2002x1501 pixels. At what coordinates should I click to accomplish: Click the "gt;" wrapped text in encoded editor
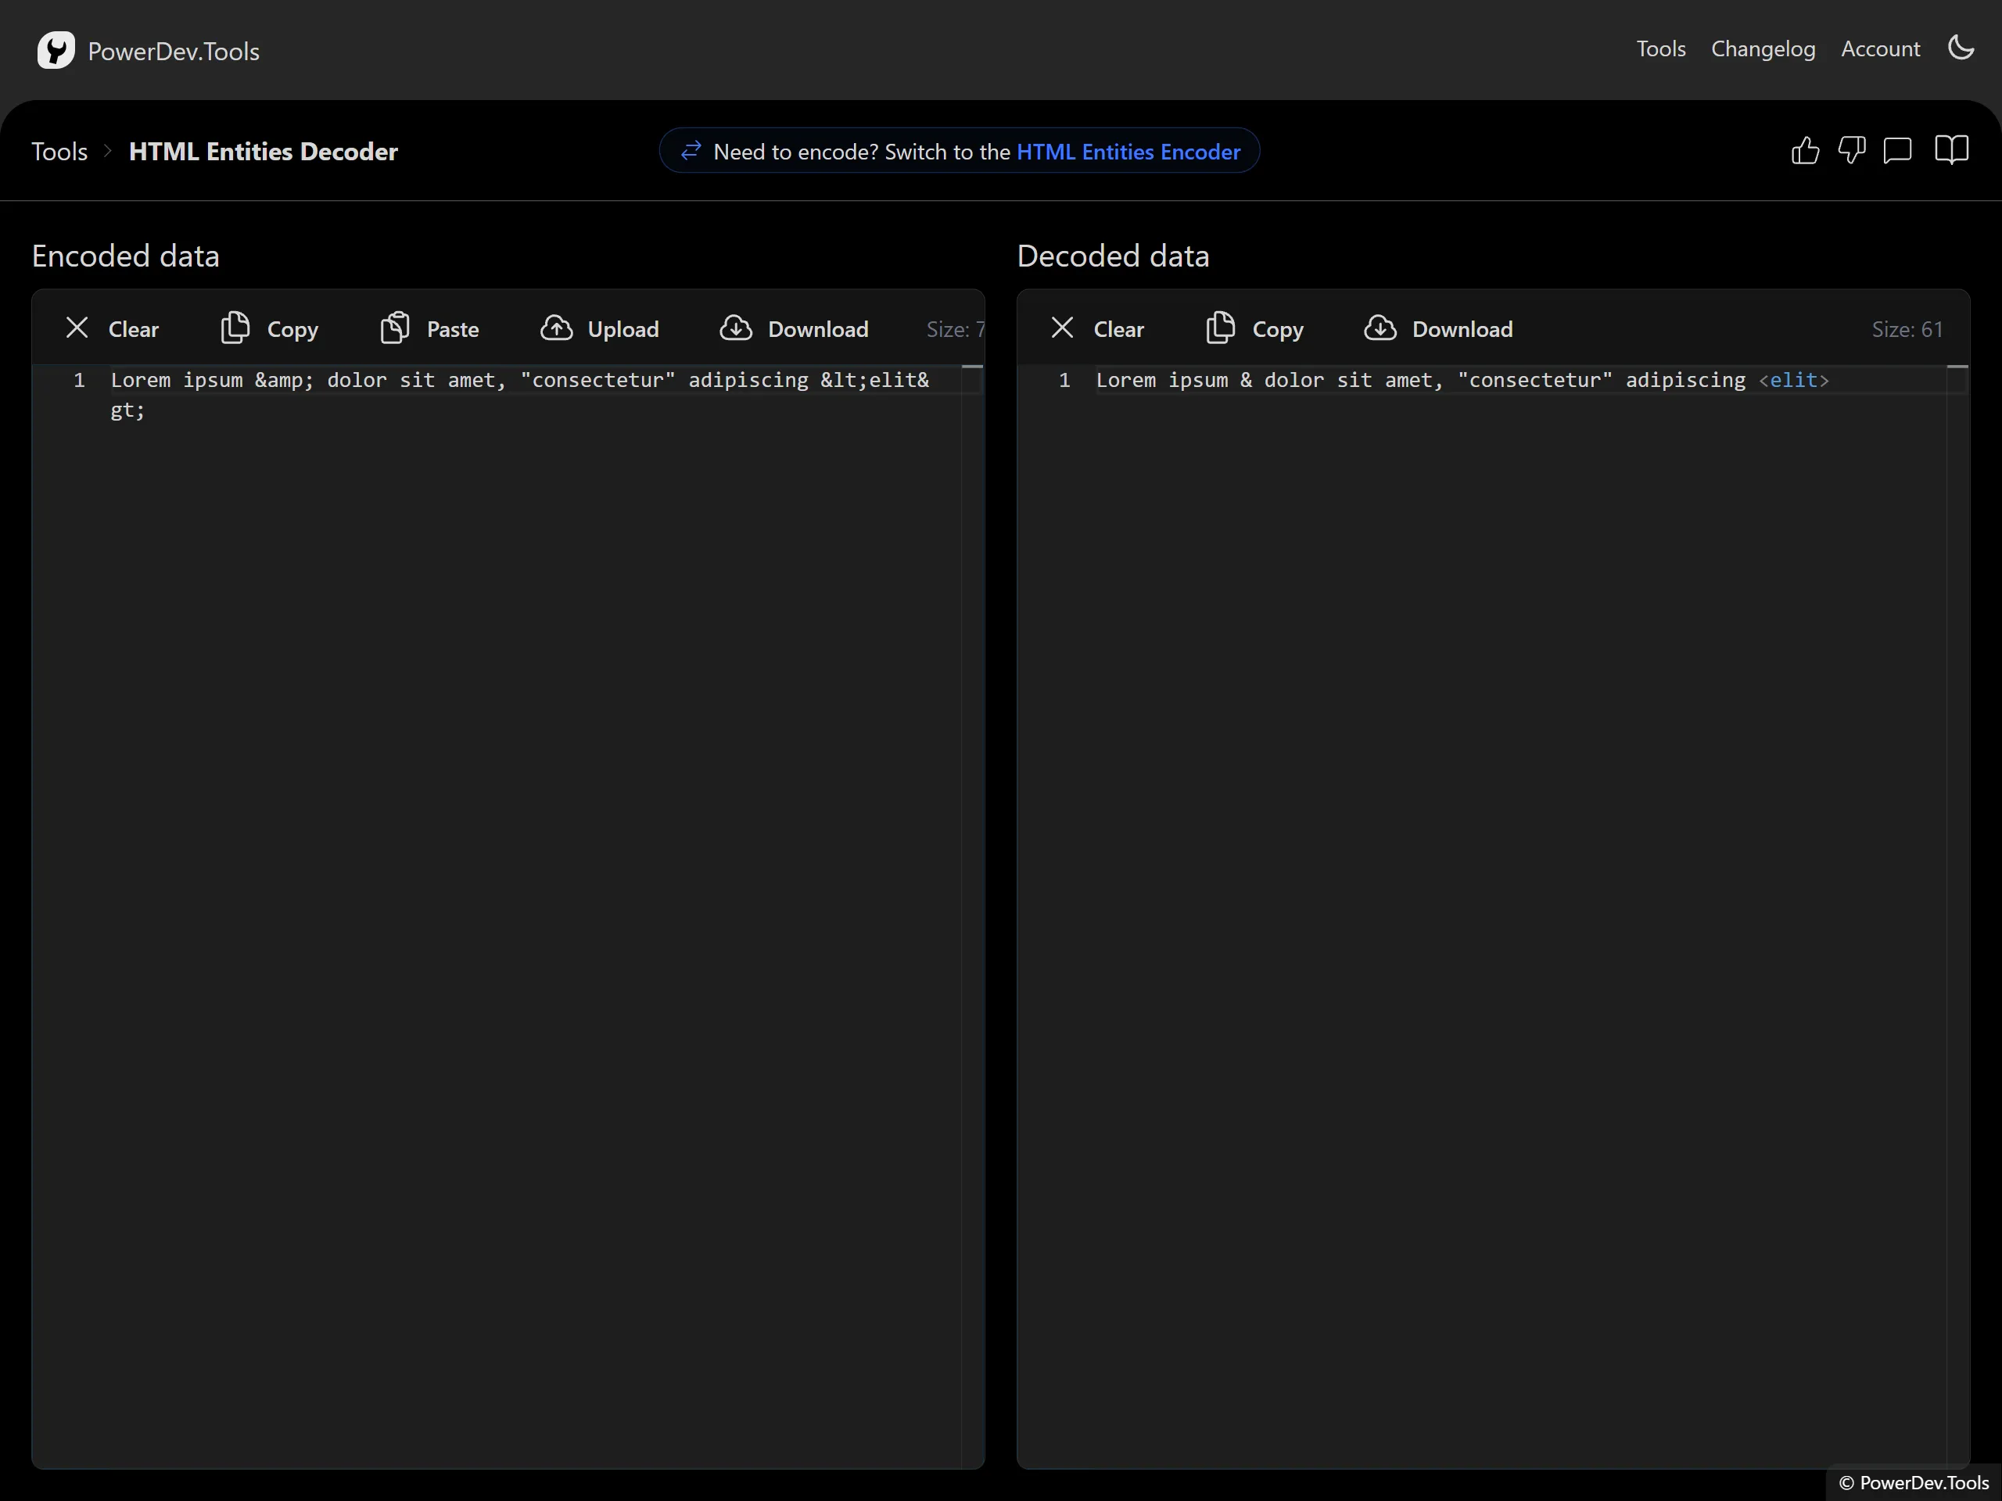tap(127, 410)
